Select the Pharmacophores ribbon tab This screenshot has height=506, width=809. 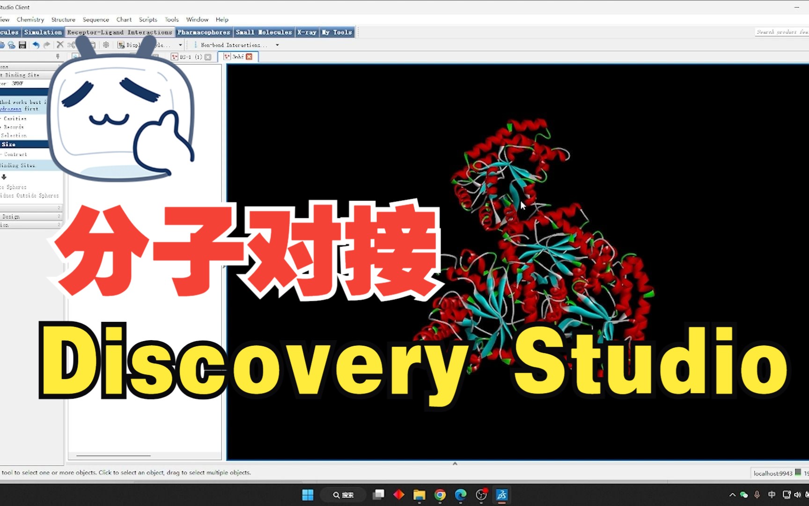click(x=204, y=32)
